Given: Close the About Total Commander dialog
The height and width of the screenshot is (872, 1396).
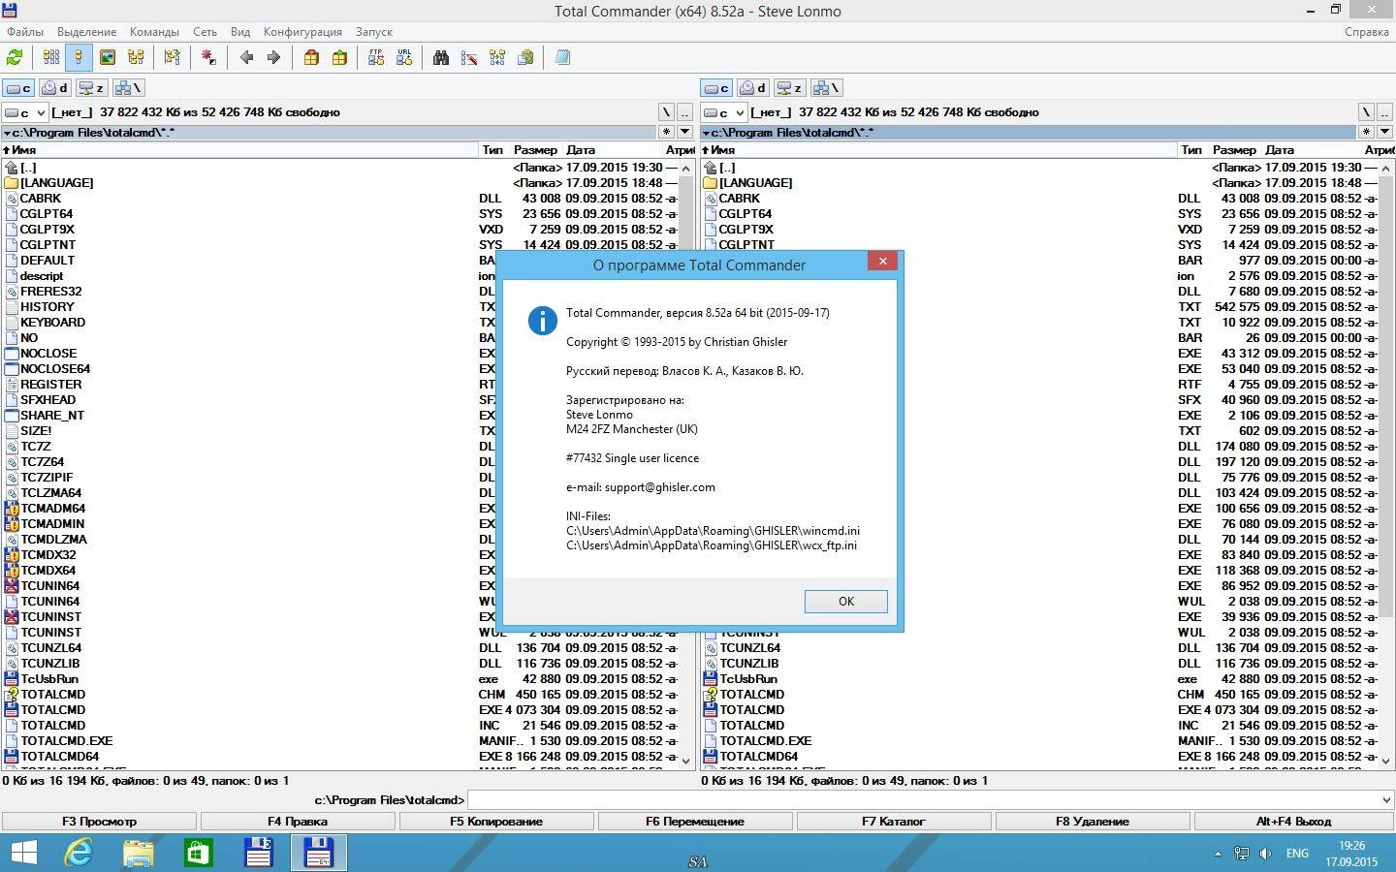Looking at the screenshot, I should click(882, 261).
